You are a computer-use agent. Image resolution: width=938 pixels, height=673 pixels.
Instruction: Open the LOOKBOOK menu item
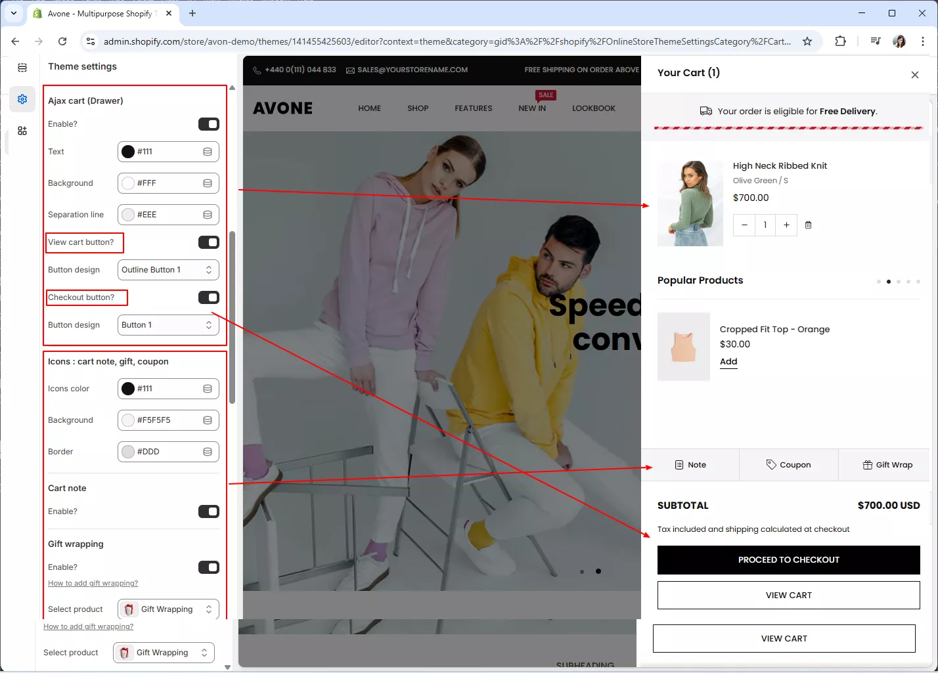tap(593, 108)
